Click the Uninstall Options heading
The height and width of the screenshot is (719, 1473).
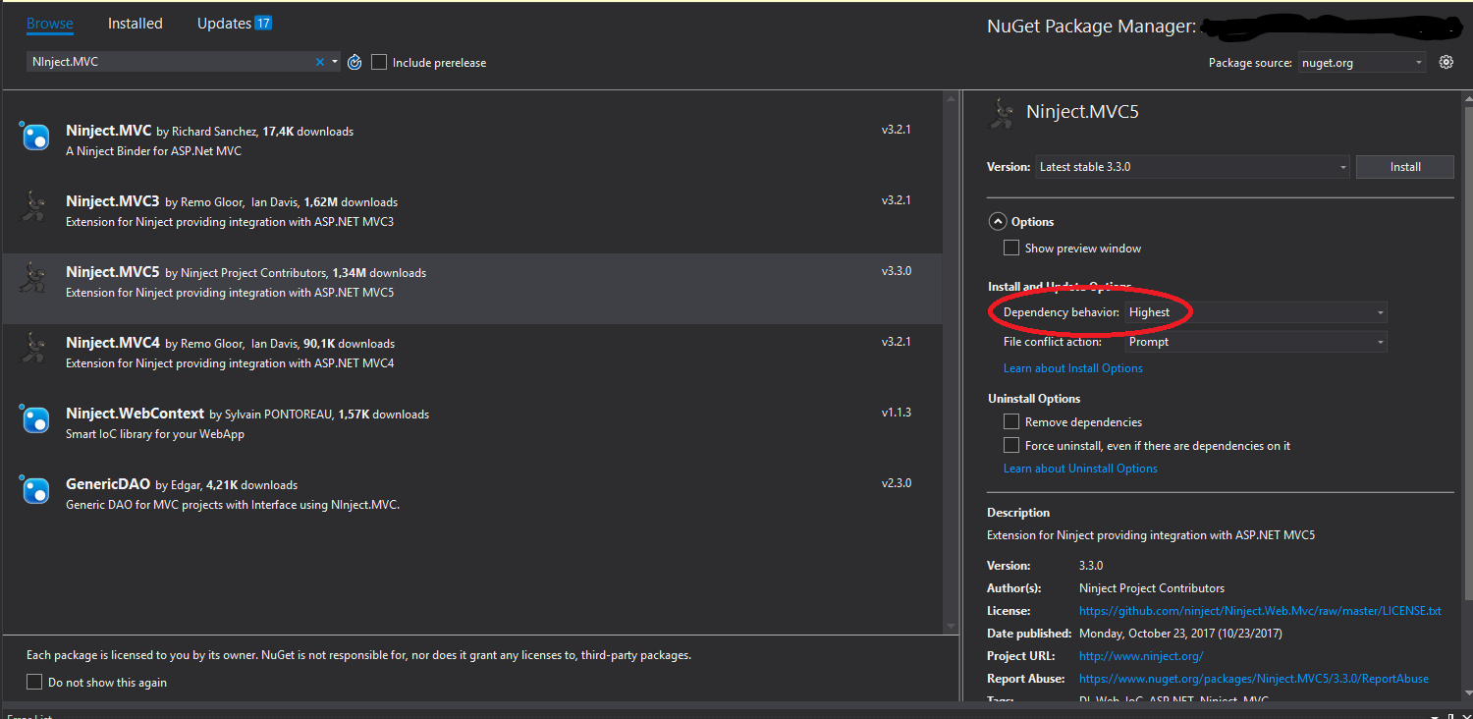1034,399
